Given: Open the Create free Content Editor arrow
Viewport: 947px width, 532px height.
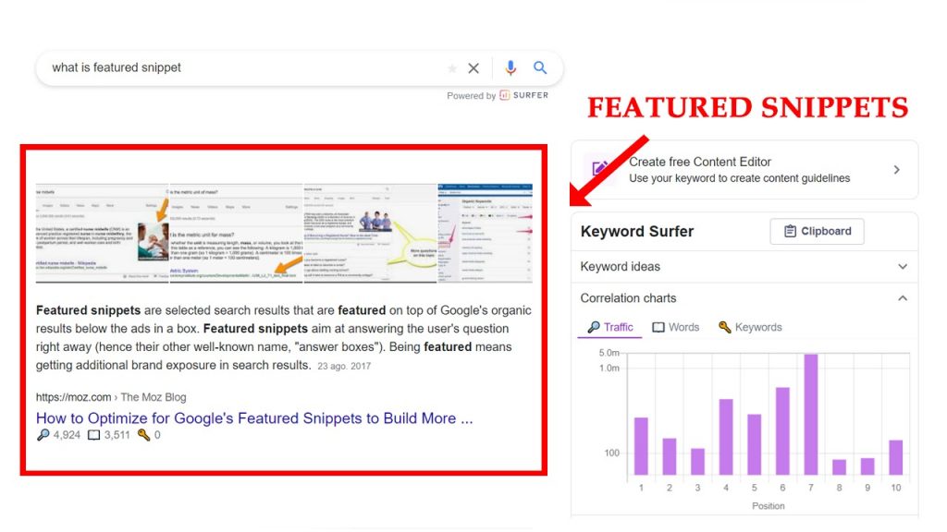Looking at the screenshot, I should pos(897,170).
